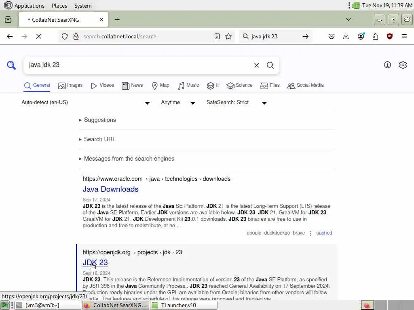Viewport: 414px width, 310px height.
Task: Stop loading the page
Action: tap(39, 36)
